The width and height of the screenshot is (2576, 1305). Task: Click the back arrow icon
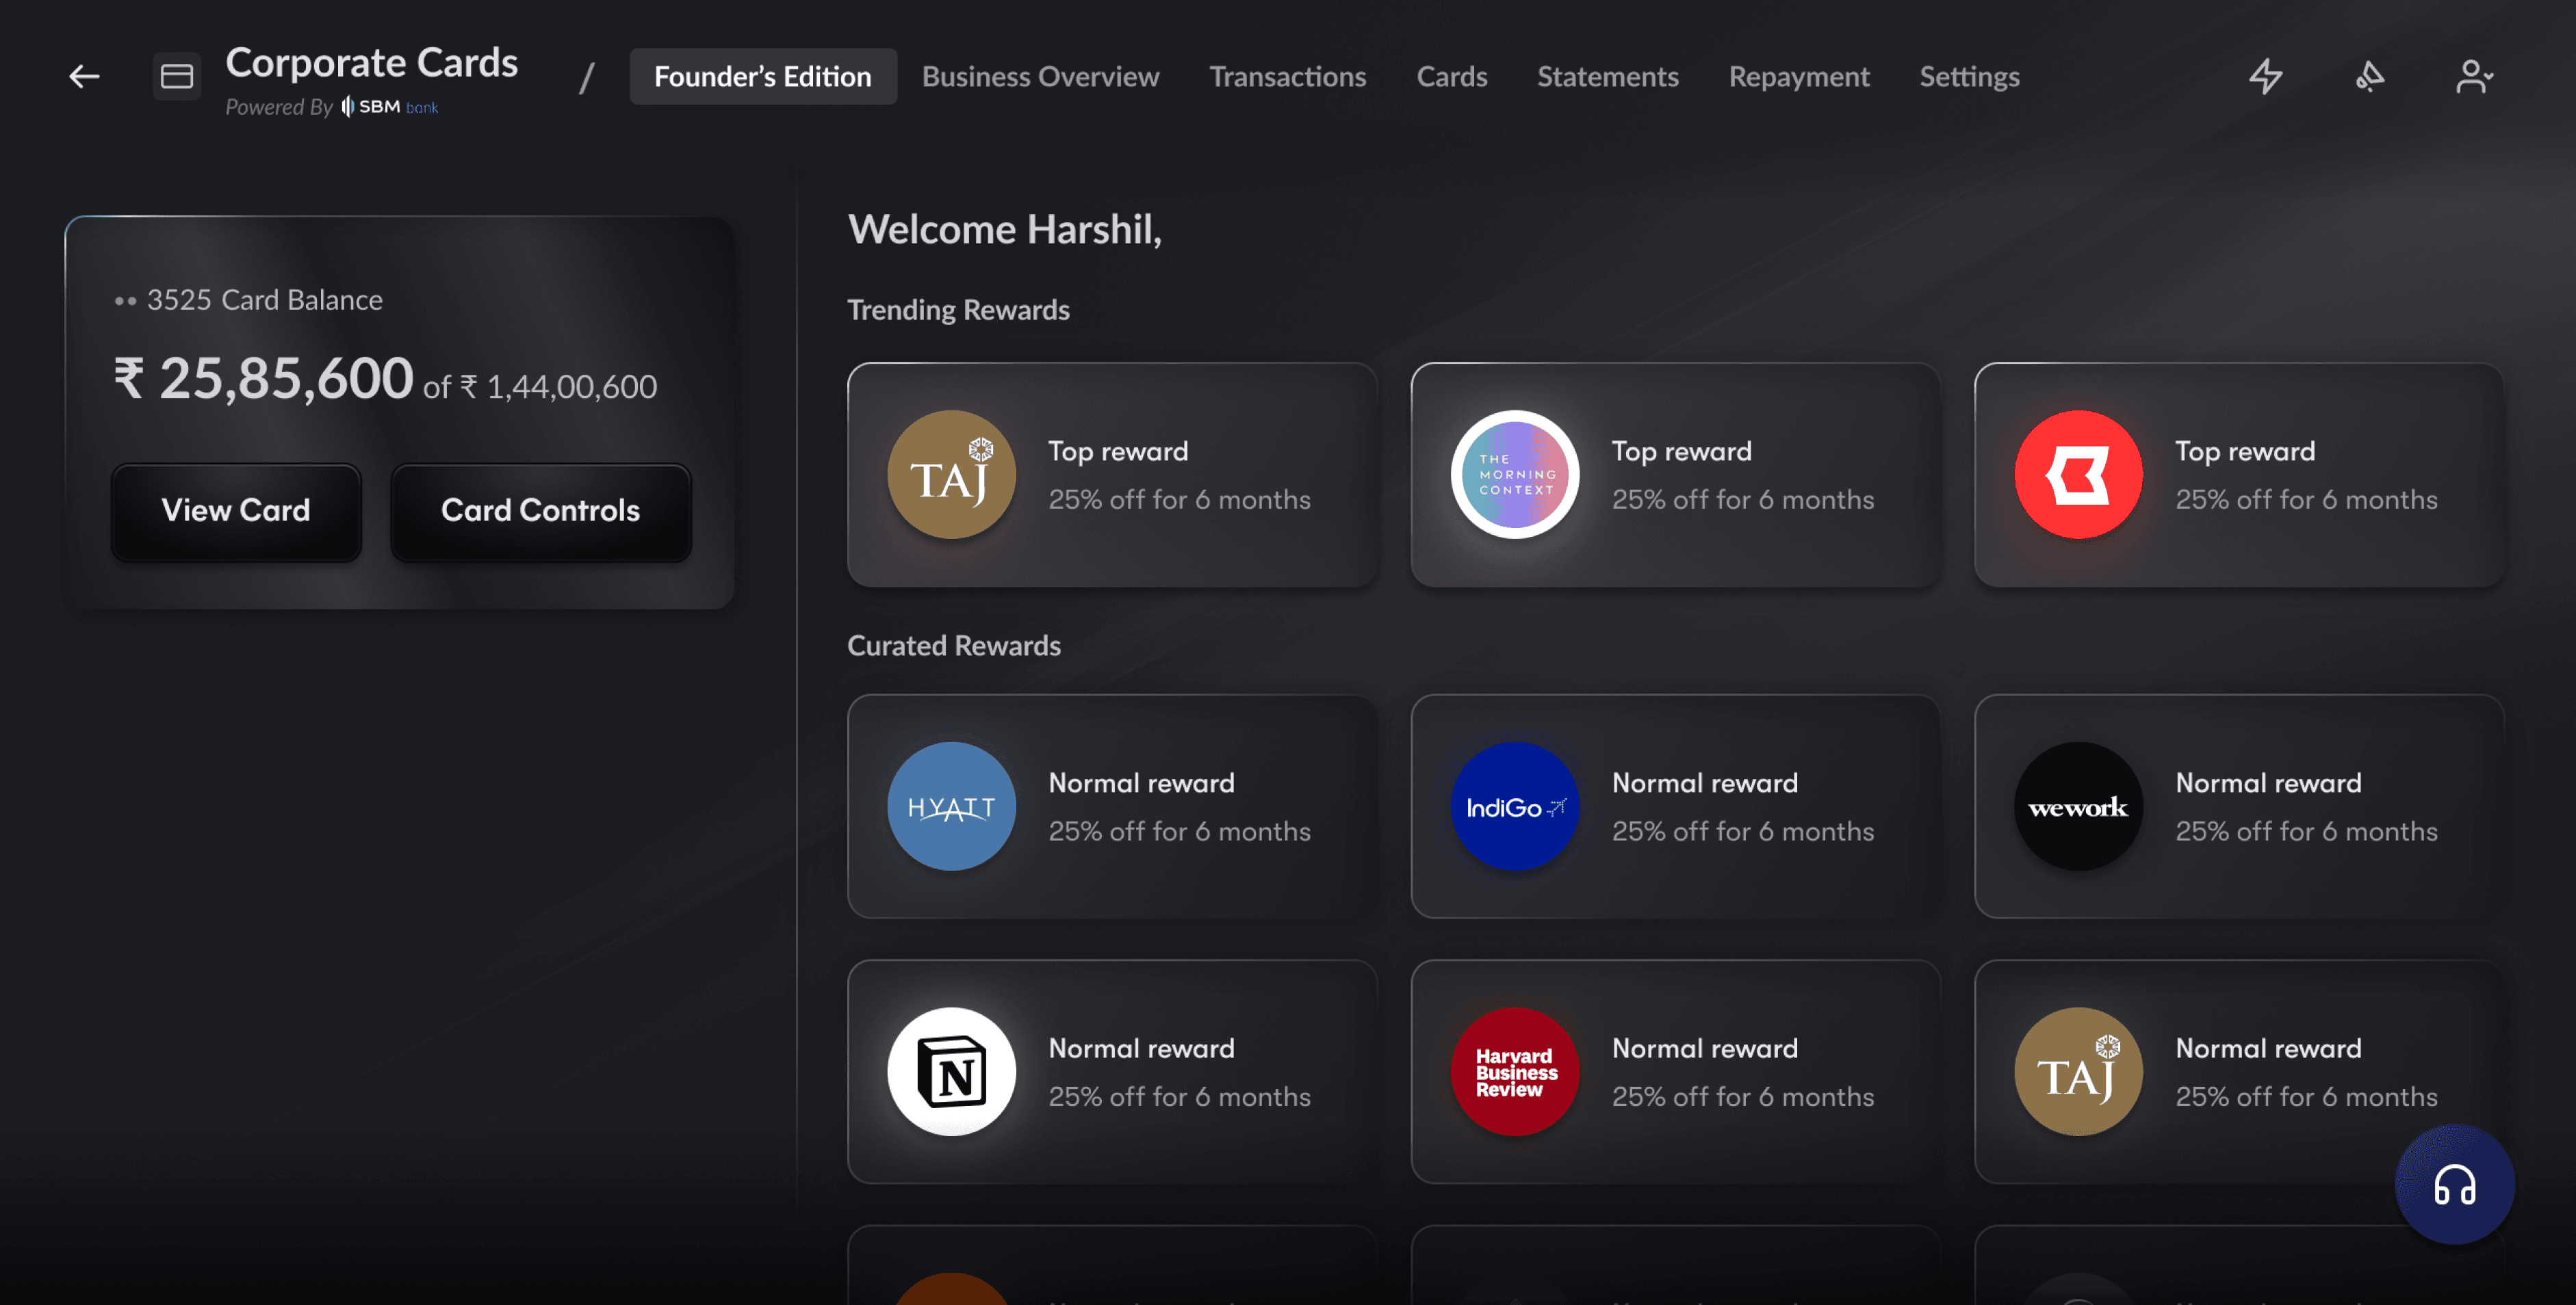tap(84, 76)
